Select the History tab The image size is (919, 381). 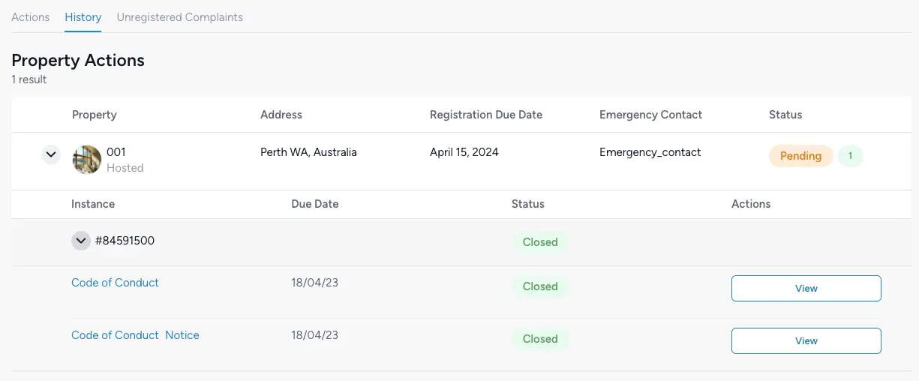coord(83,17)
